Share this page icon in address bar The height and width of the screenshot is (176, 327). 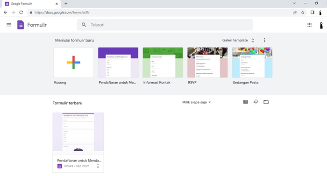(295, 12)
